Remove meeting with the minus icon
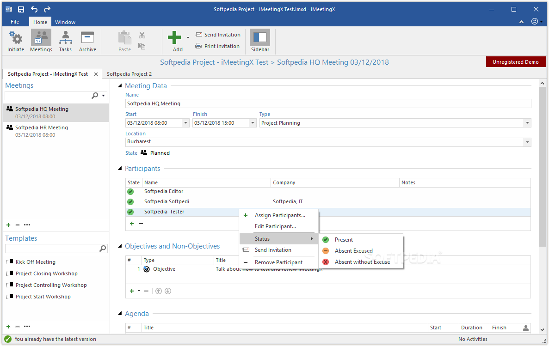 [x=18, y=225]
